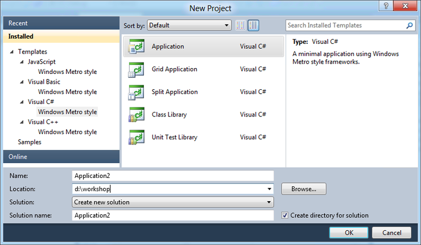The width and height of the screenshot is (421, 245).
Task: Switch to small icons view
Action: 241,26
